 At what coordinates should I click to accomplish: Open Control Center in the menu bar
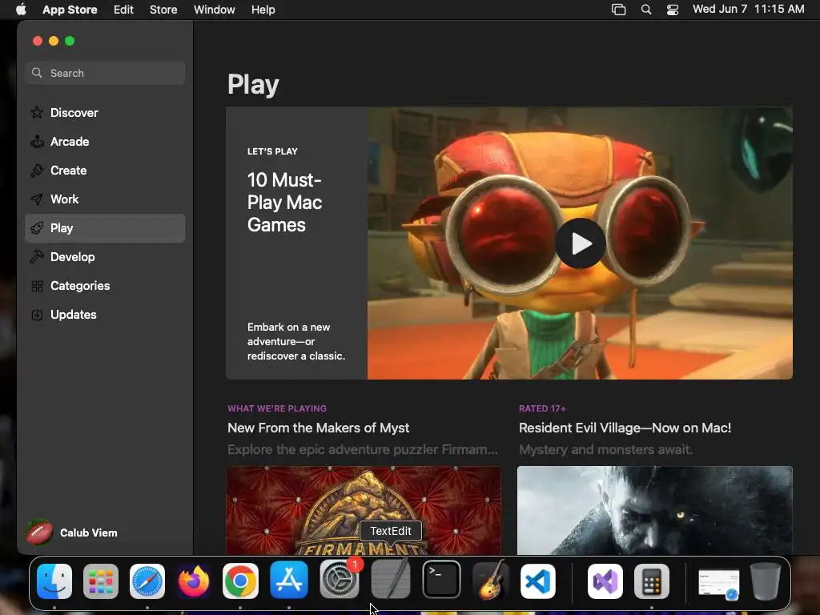click(x=673, y=10)
